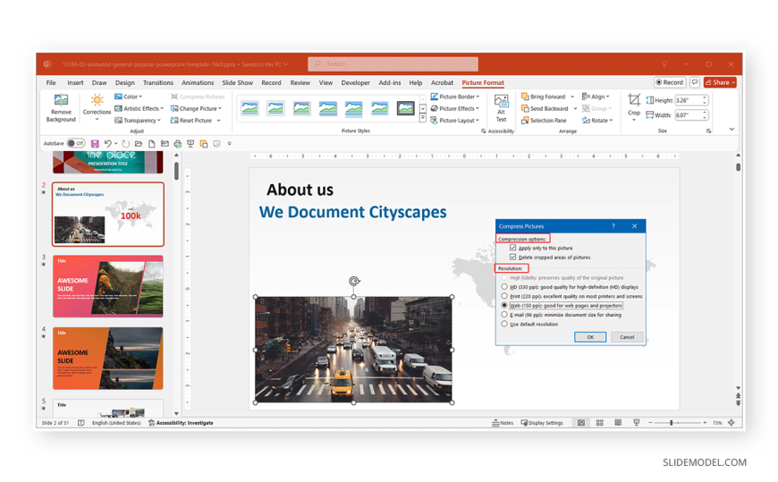Switch to Normal view in status bar
This screenshot has height=482, width=778.
click(581, 423)
